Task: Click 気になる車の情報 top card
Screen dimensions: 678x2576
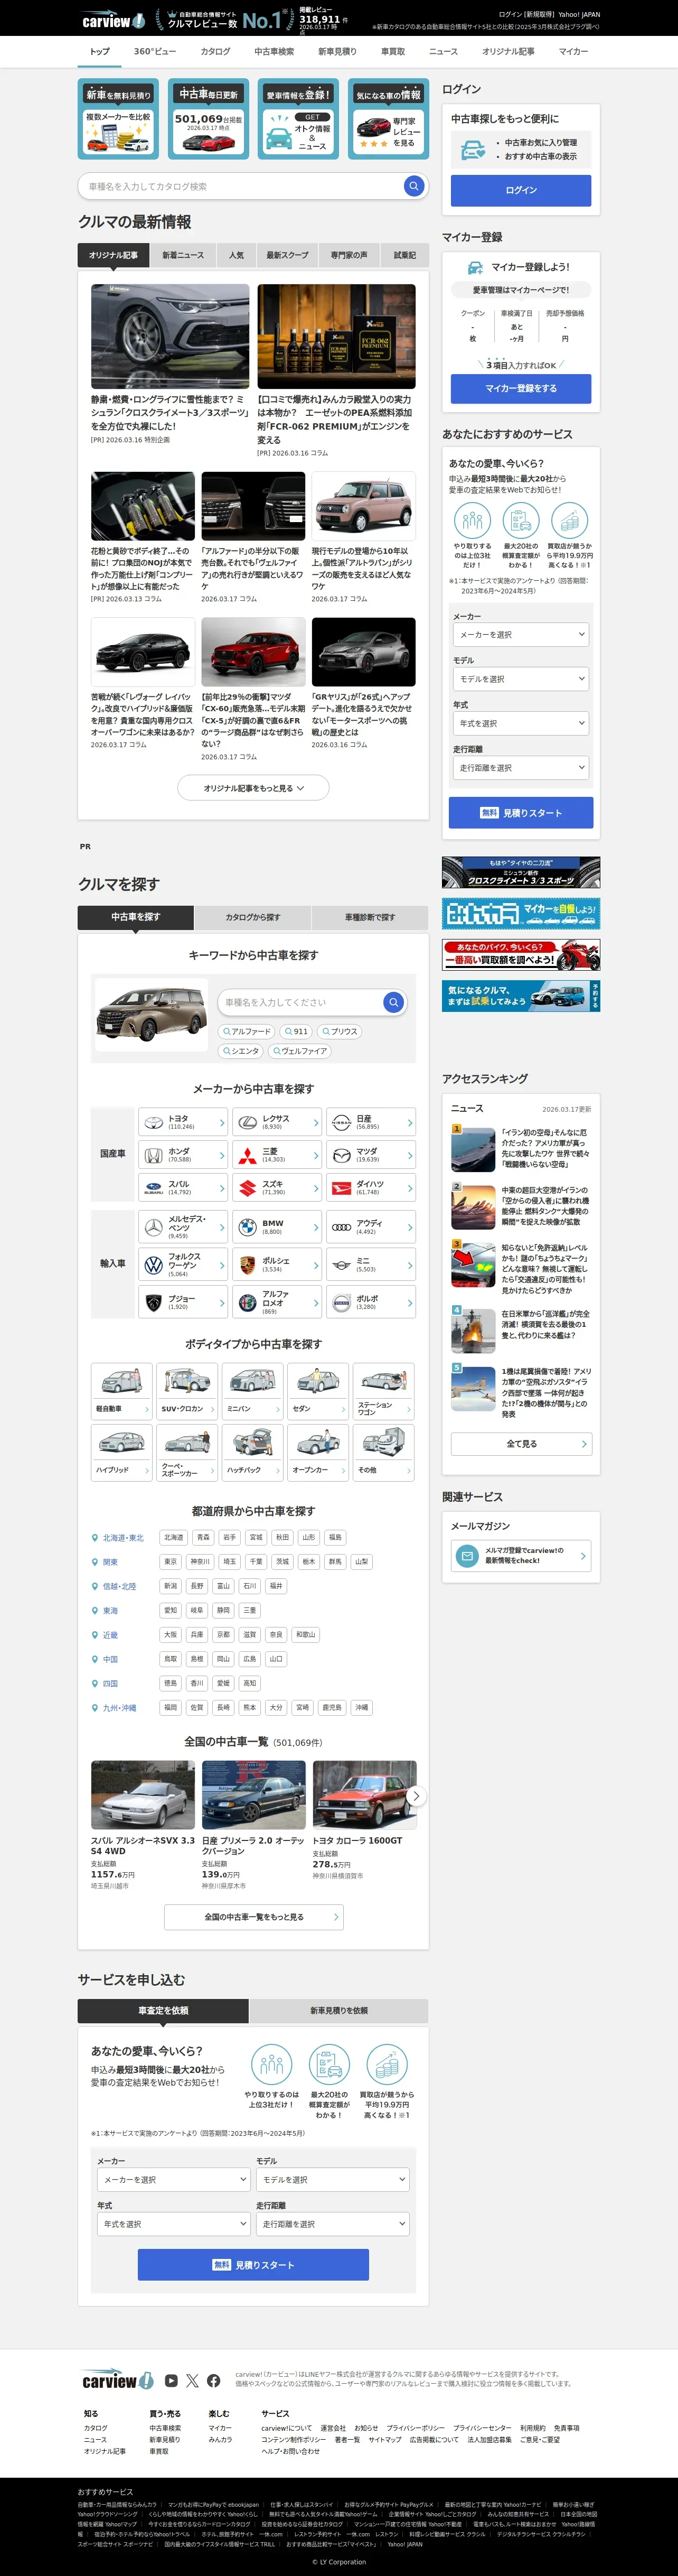Action: click(x=388, y=119)
